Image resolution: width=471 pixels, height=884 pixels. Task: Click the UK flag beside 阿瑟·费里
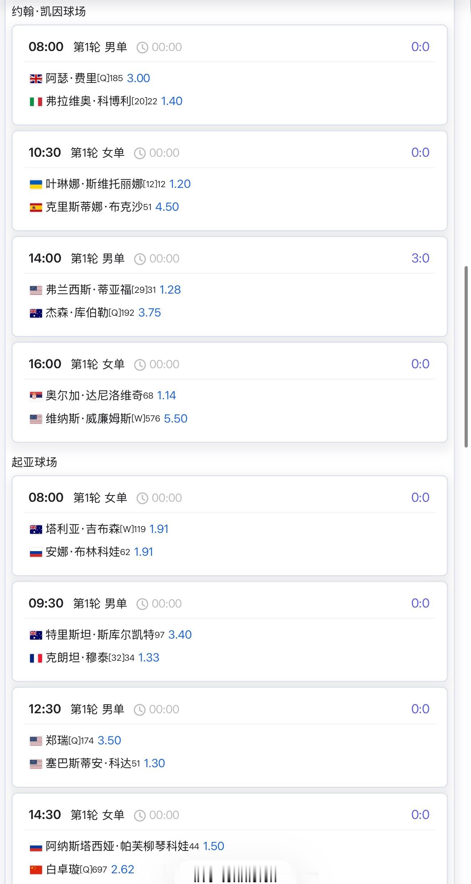click(36, 79)
